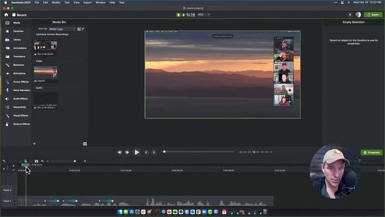Image resolution: width=385 pixels, height=217 pixels.
Task: Open the canvas zoom percentage dropdown
Action: (204, 14)
